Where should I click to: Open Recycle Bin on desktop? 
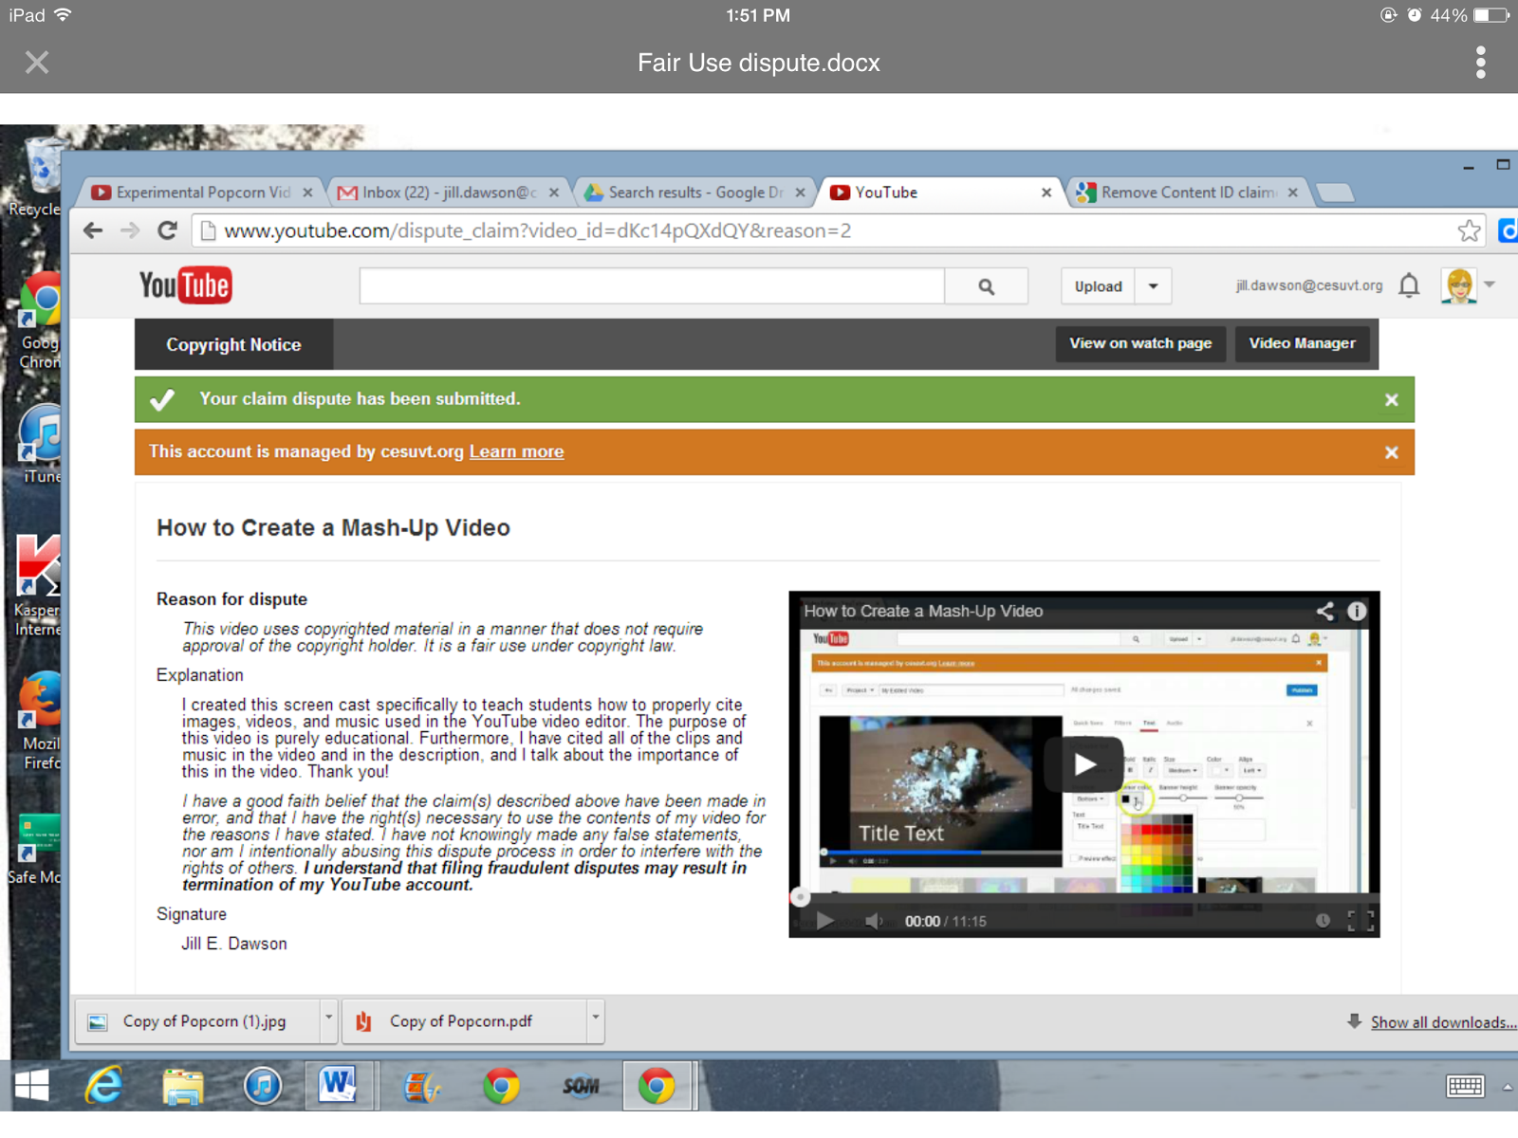coord(38,177)
